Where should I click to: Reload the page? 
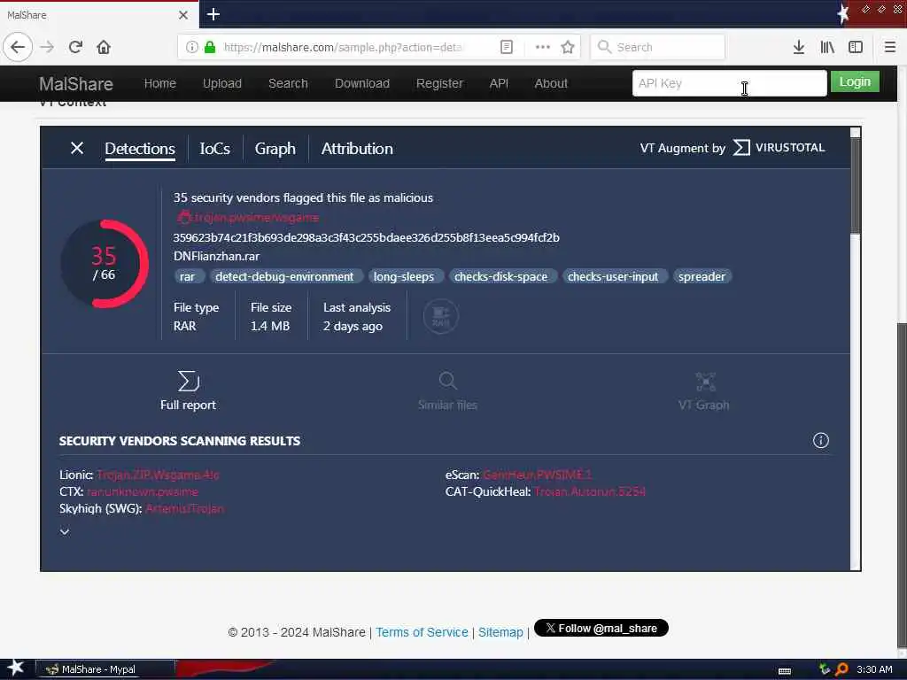point(75,47)
